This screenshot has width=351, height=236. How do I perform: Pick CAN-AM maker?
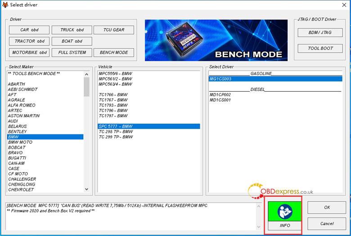45,163
